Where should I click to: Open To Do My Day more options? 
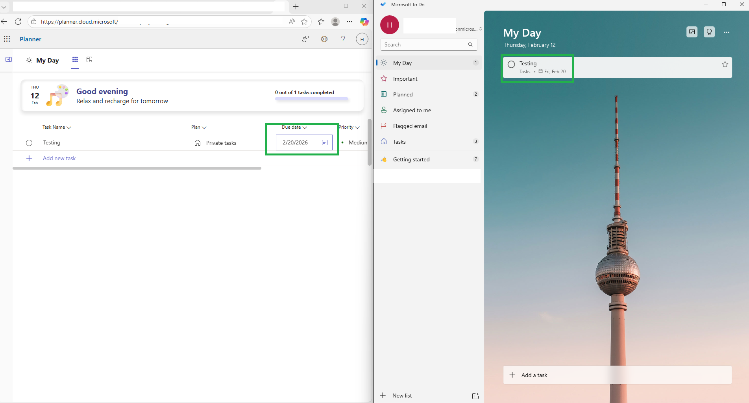coord(727,32)
